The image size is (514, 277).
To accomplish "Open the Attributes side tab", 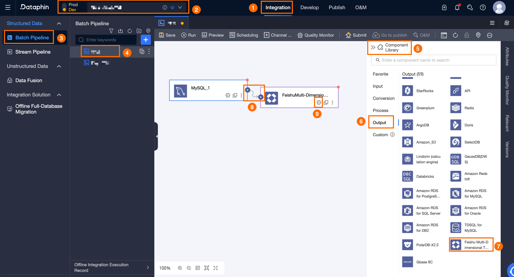I will 507,56.
